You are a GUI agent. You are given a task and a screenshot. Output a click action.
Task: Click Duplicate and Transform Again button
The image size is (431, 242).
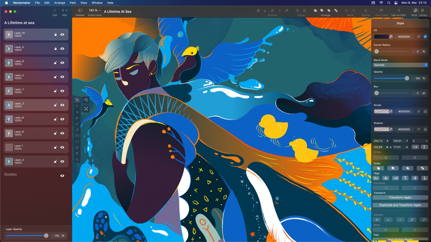pos(400,205)
